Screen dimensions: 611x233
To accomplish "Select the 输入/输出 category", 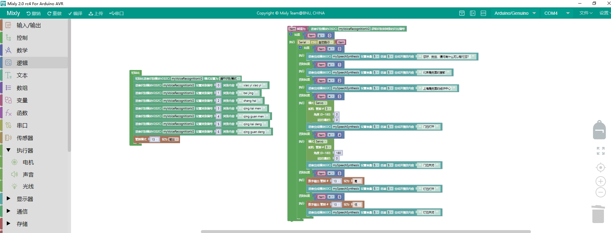I will 34,25.
